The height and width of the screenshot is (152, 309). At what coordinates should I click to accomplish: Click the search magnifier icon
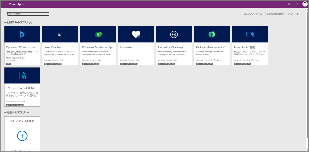(x=6, y=14)
